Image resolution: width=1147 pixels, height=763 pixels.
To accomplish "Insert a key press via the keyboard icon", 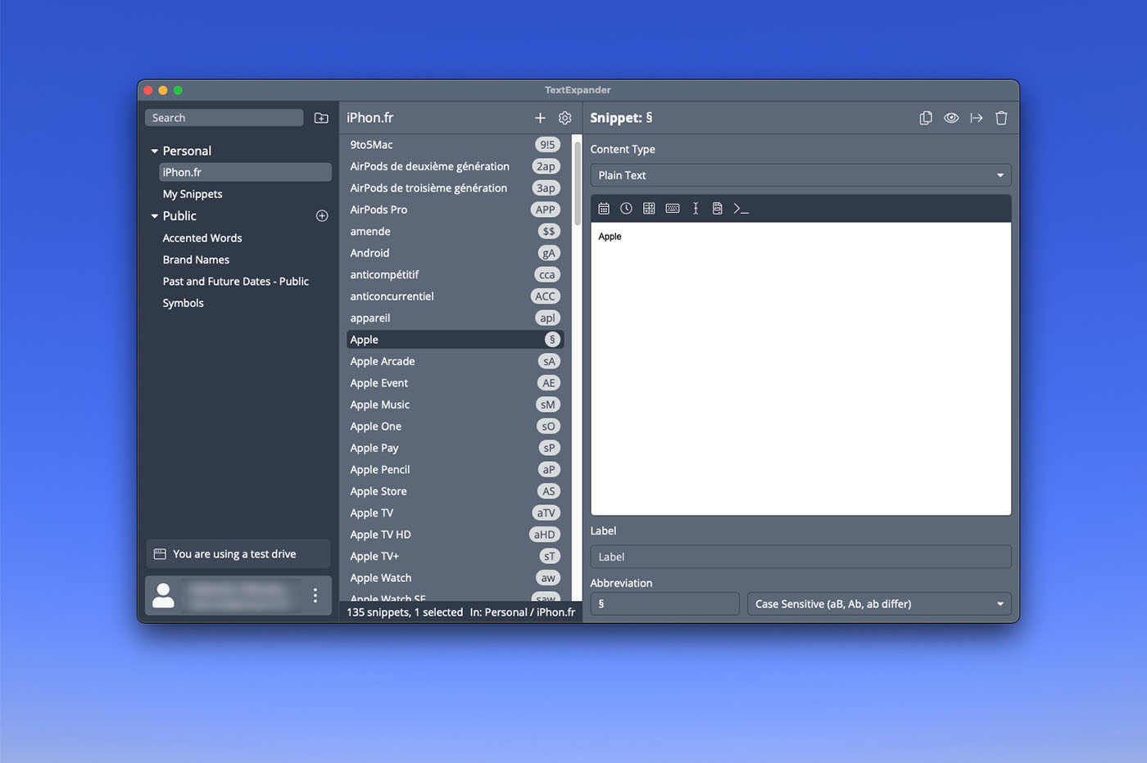I will click(x=672, y=208).
